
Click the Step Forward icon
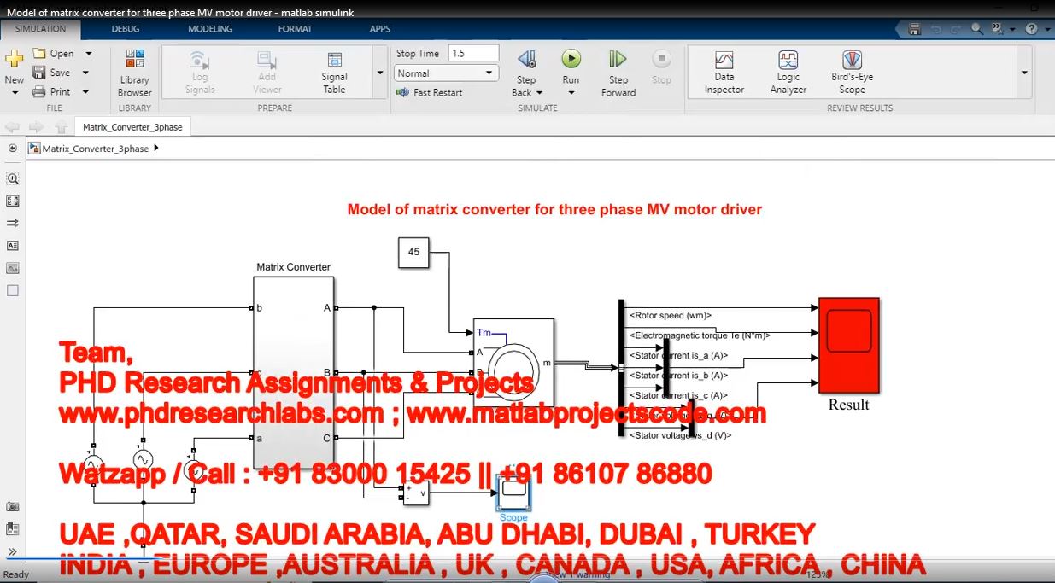[x=618, y=59]
